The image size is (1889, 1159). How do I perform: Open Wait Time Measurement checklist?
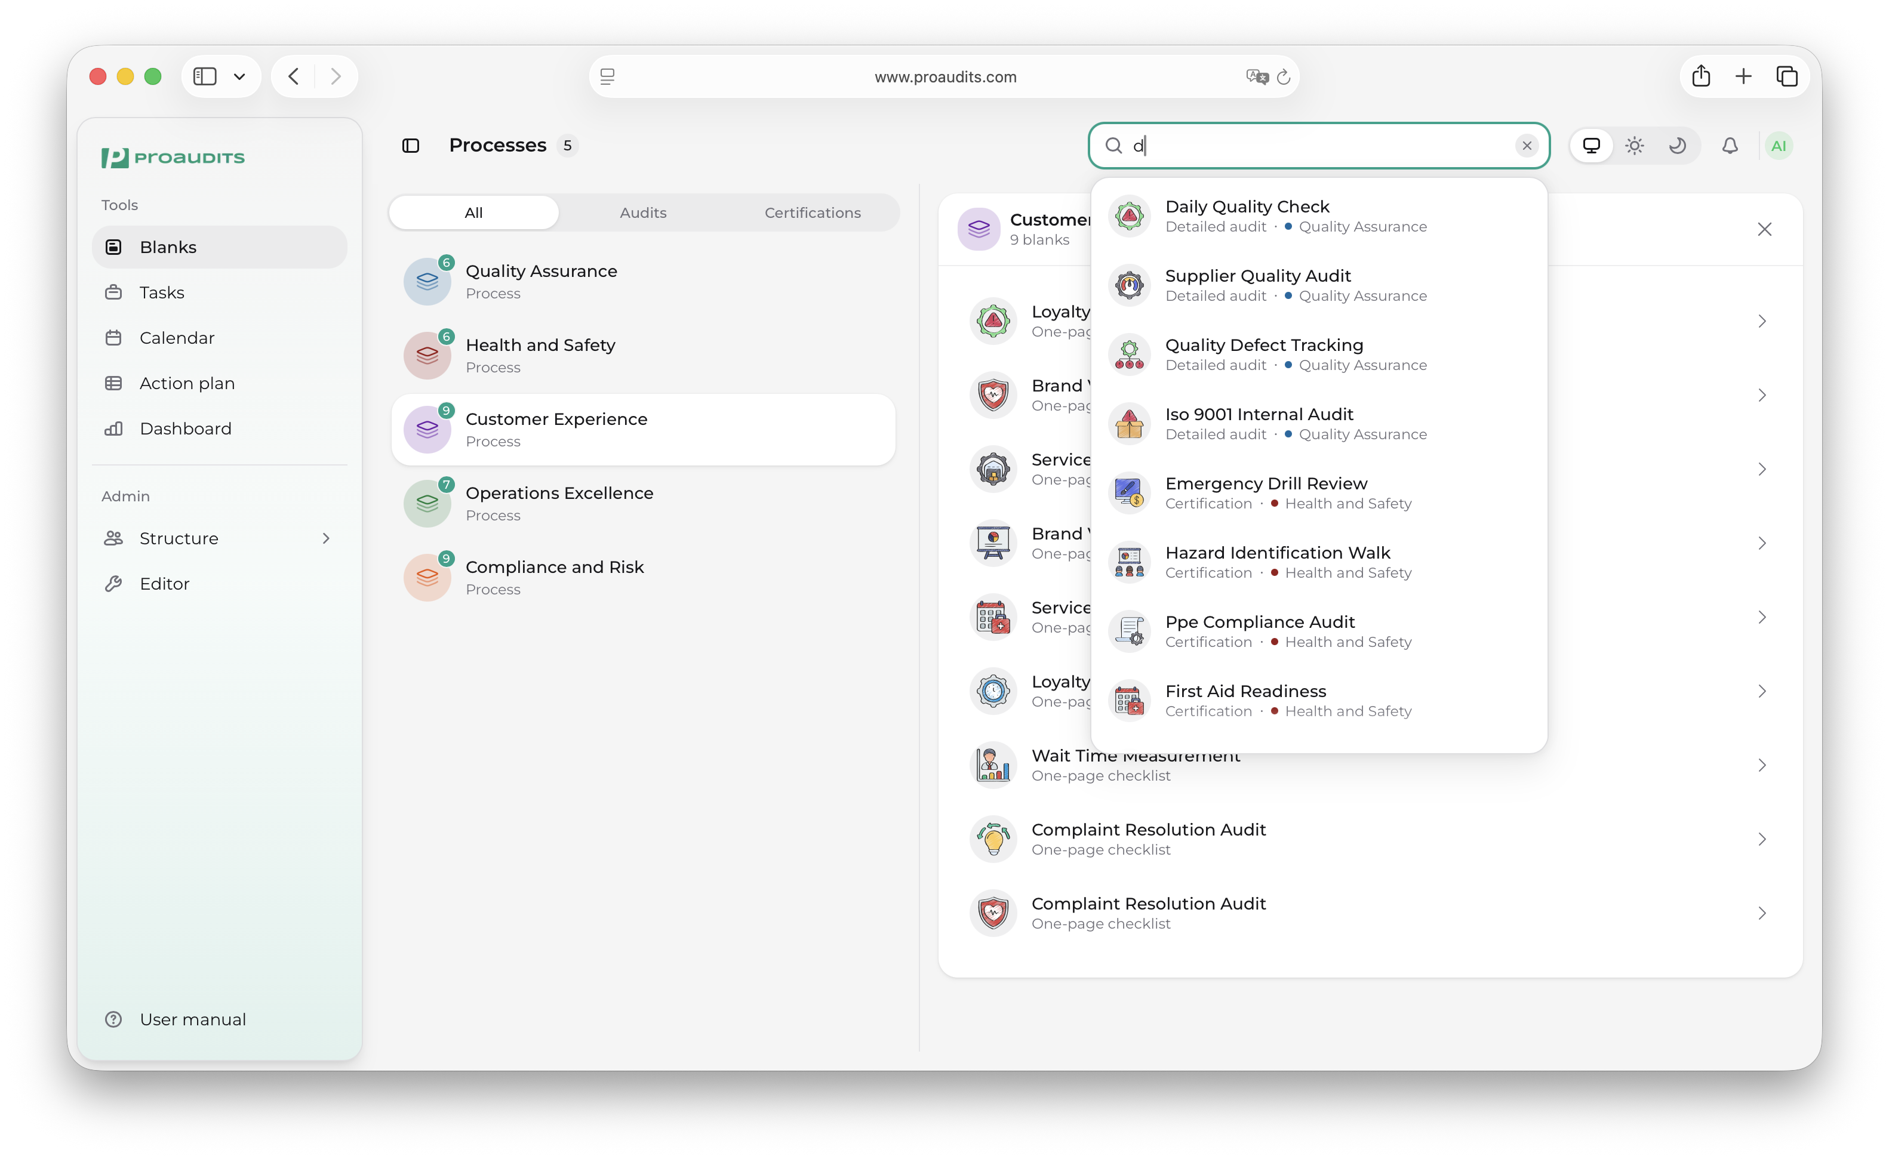click(1369, 765)
